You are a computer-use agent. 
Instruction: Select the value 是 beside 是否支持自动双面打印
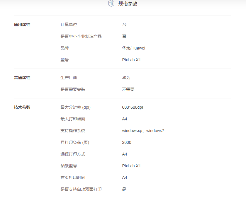coord(124,189)
